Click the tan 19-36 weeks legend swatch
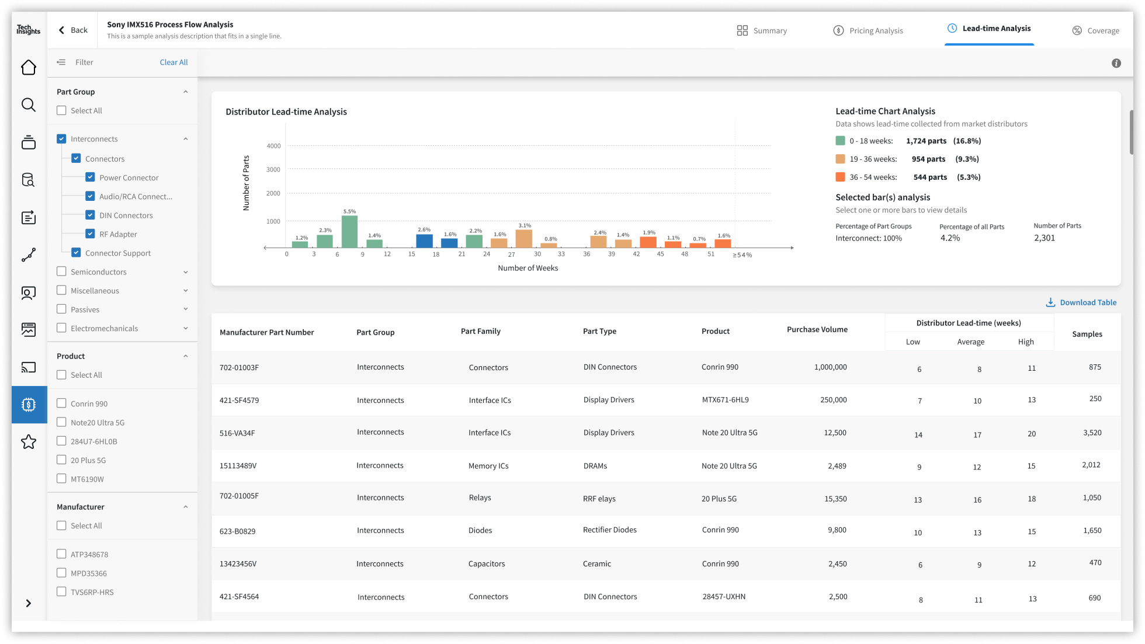 [x=841, y=159]
